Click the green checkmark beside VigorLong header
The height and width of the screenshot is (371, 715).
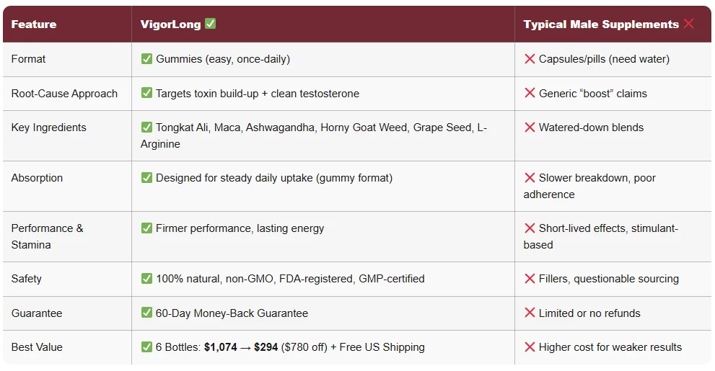click(211, 24)
